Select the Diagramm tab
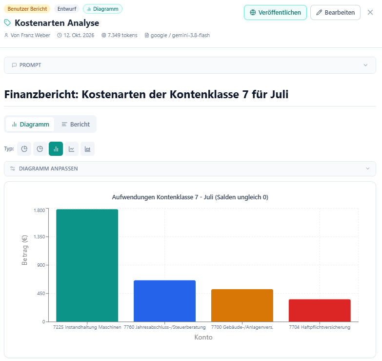 click(30, 125)
